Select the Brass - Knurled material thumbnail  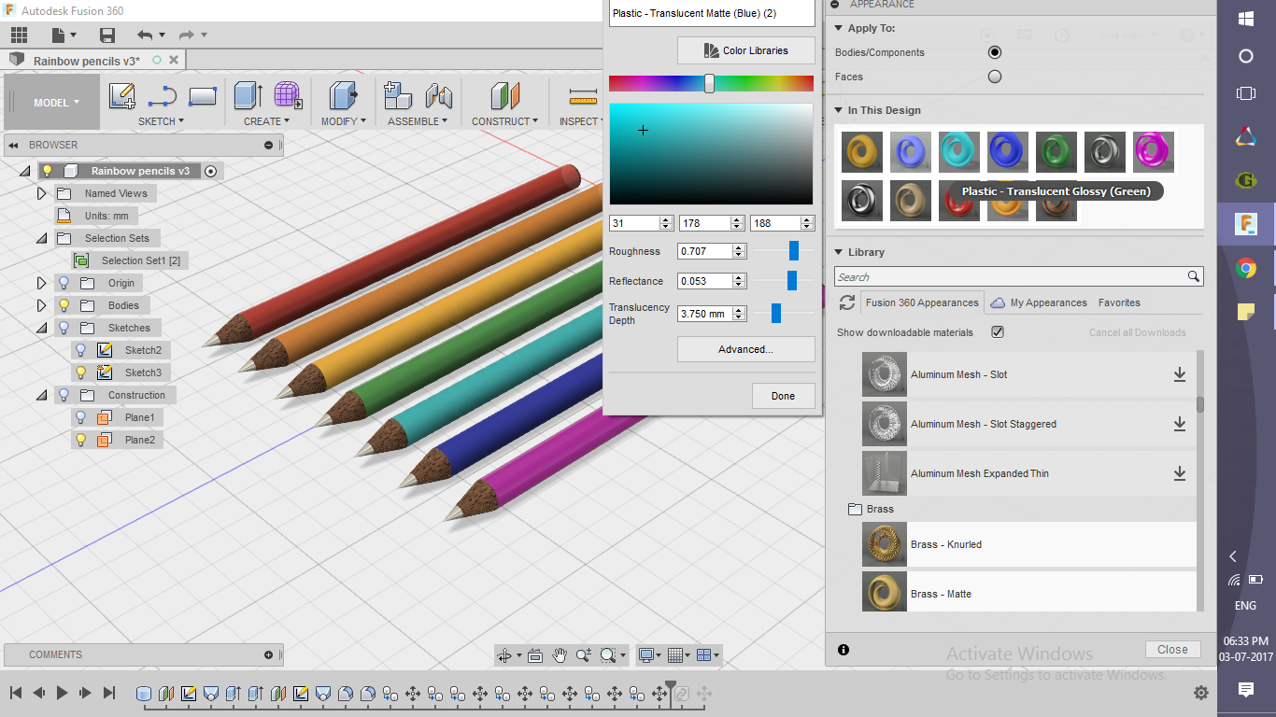(x=885, y=544)
